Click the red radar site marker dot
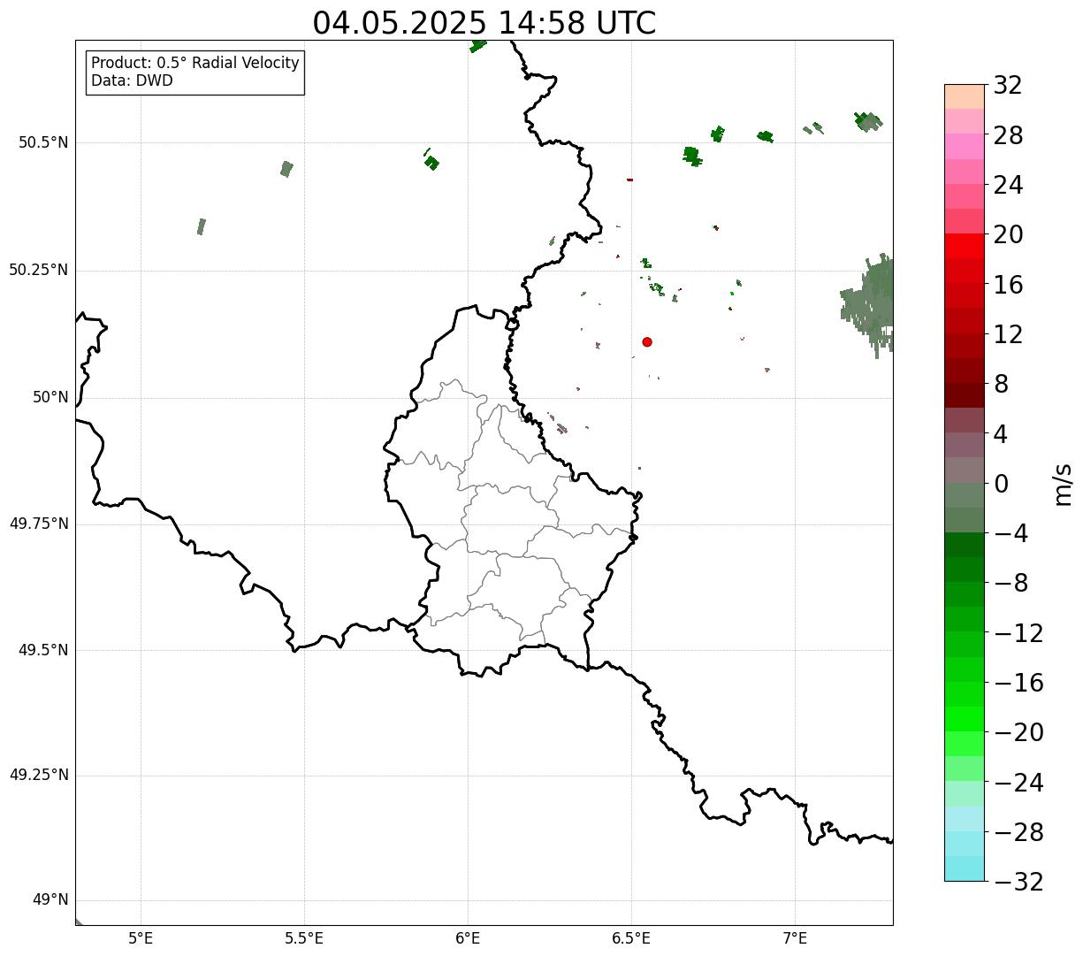Image resolution: width=1083 pixels, height=956 pixels. 647,341
